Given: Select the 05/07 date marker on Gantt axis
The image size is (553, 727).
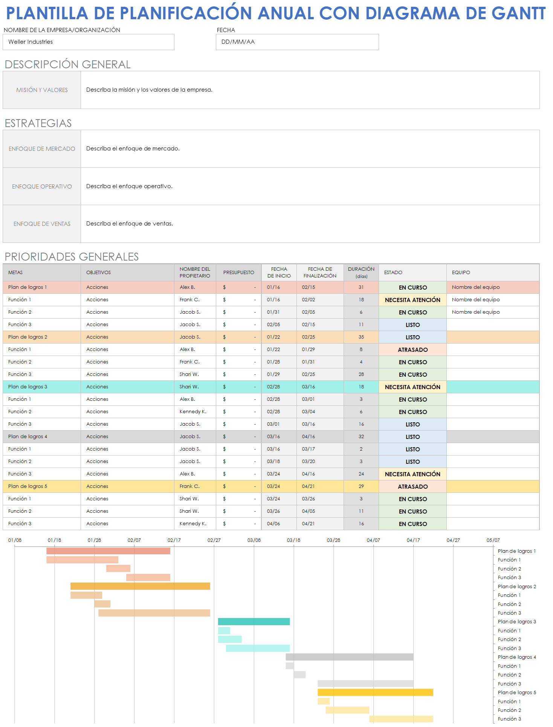Looking at the screenshot, I should coord(493,540).
